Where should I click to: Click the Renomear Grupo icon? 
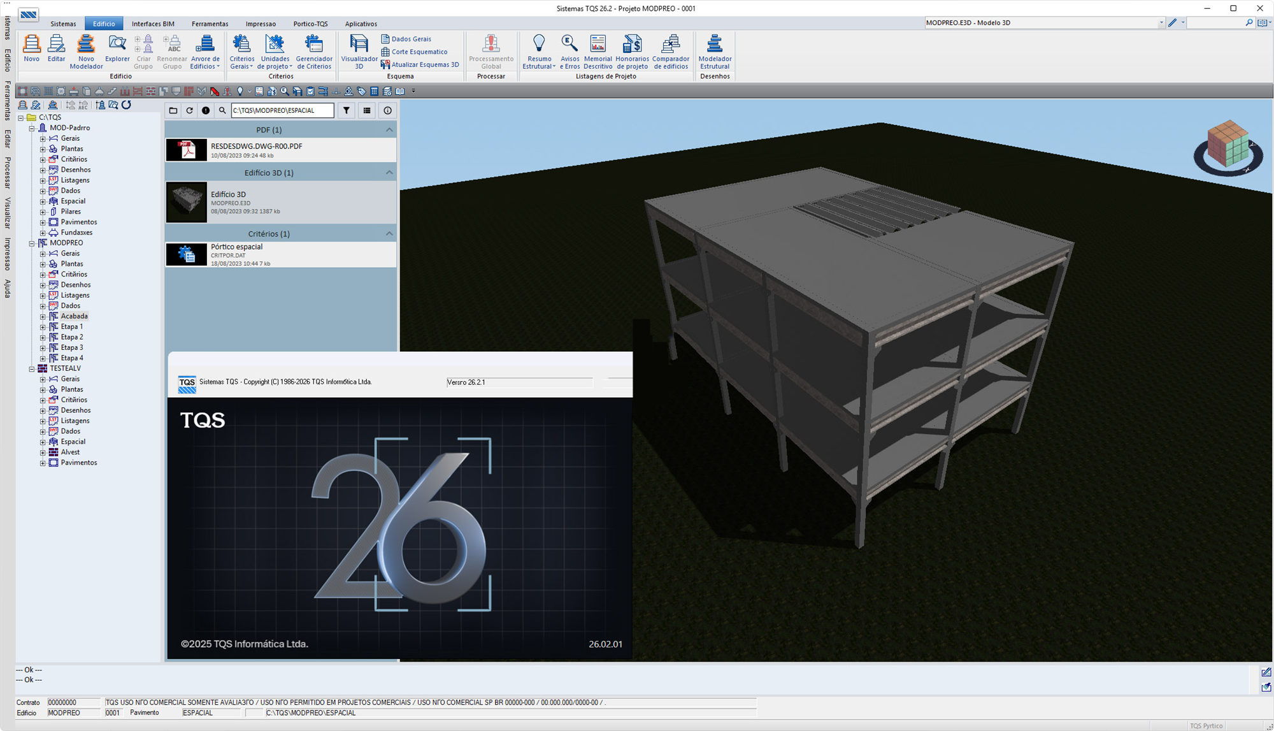pyautogui.click(x=172, y=52)
